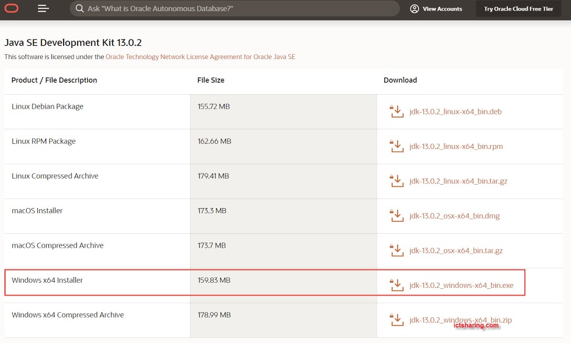Select the Windows x64 Installer row label
Image resolution: width=571 pixels, height=343 pixels.
(47, 281)
